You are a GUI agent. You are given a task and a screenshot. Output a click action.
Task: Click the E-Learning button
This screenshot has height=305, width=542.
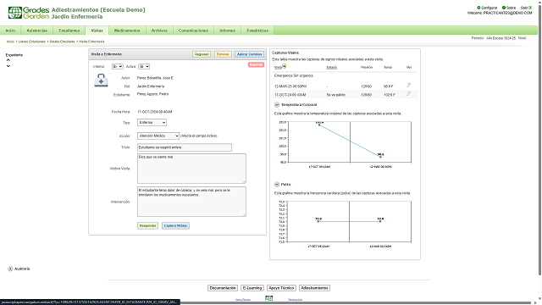pos(252,288)
